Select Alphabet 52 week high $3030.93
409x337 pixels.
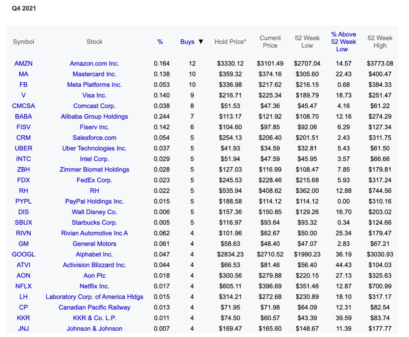click(380, 254)
